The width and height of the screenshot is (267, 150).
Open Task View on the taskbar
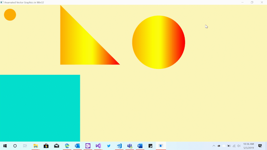tap(25, 146)
